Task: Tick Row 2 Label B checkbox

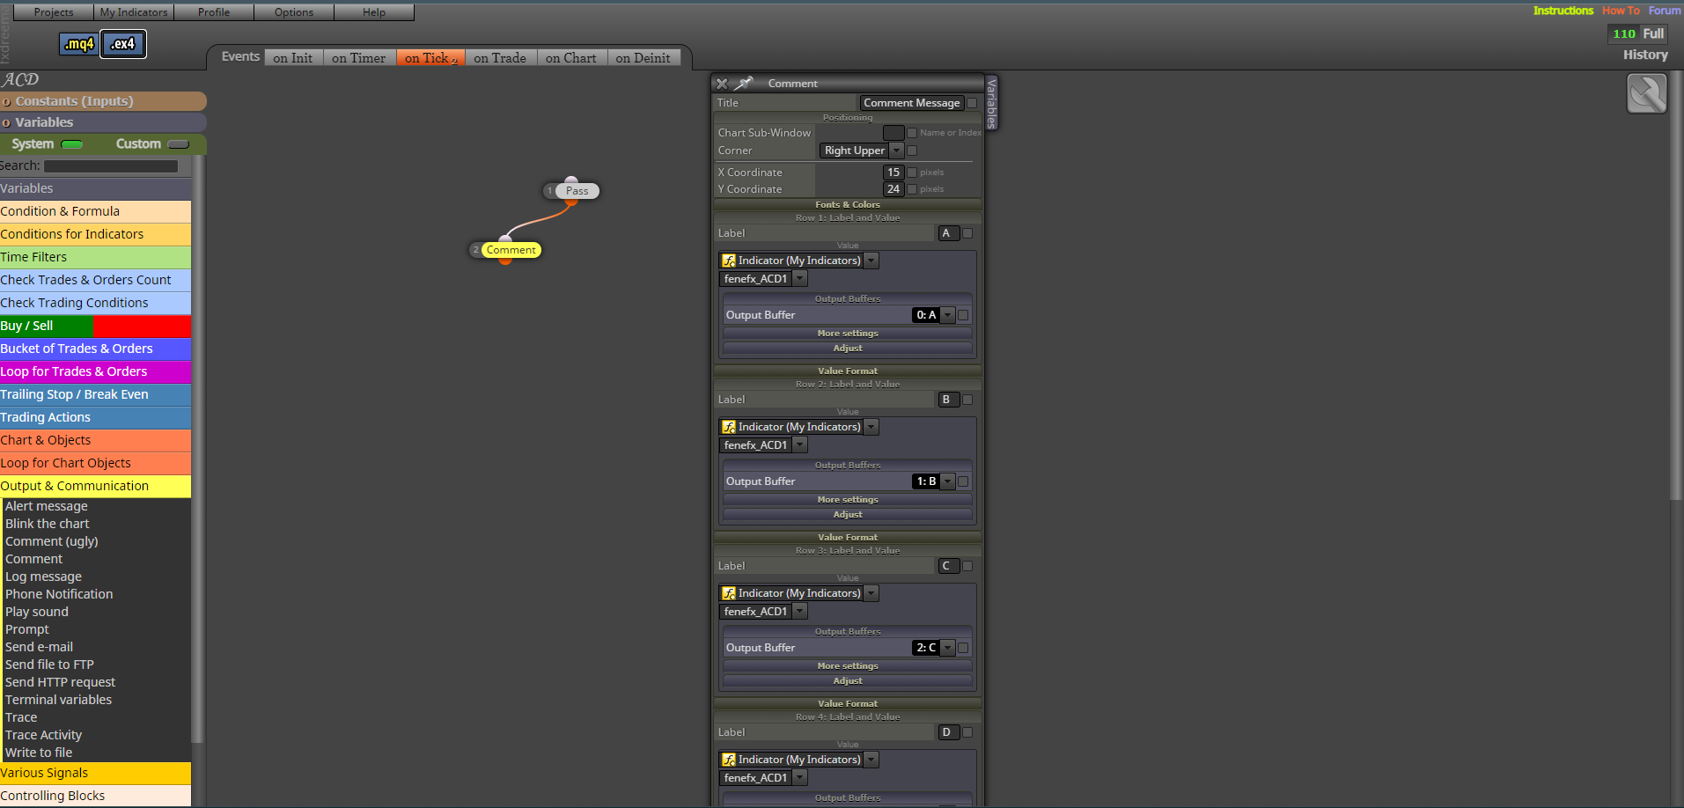Action: 967,400
